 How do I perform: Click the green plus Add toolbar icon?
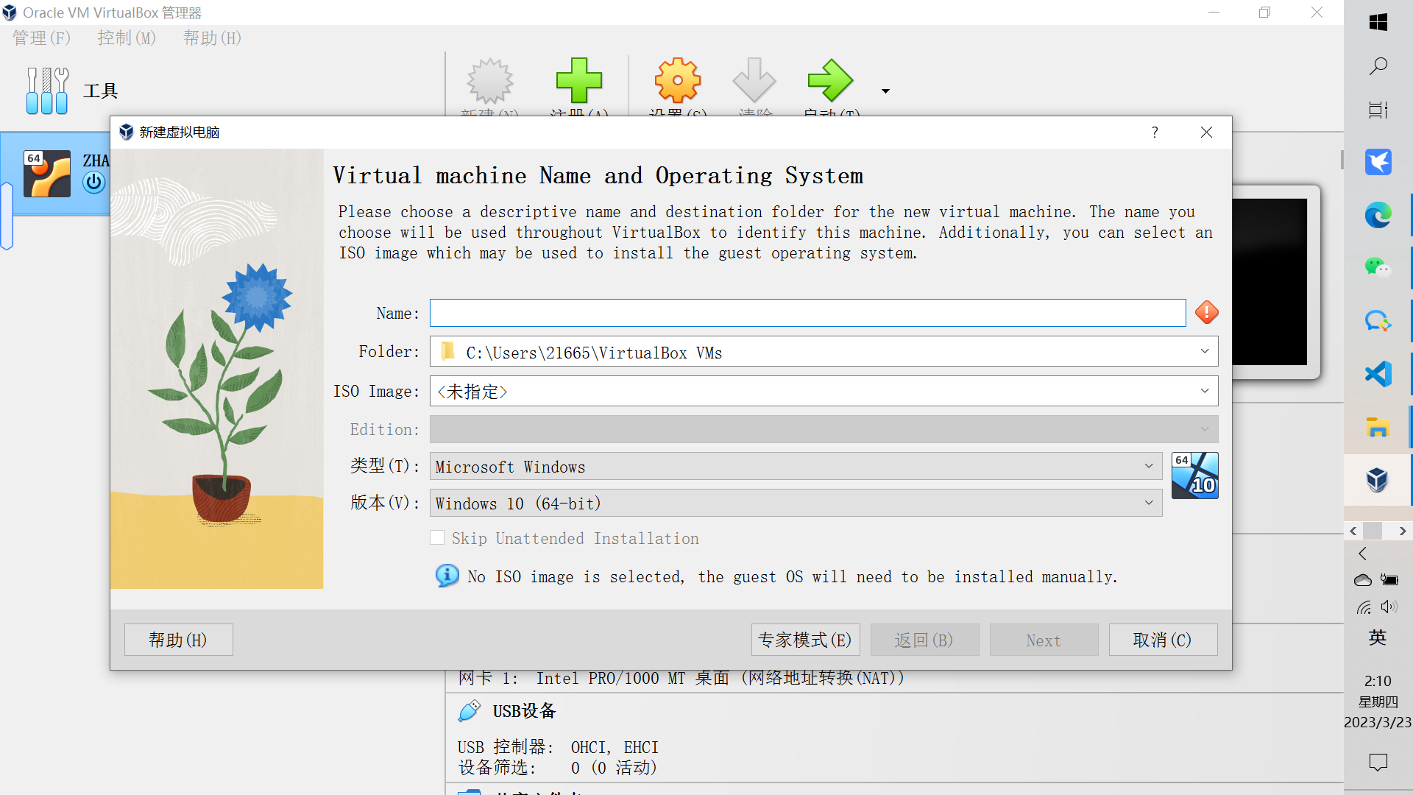click(578, 80)
